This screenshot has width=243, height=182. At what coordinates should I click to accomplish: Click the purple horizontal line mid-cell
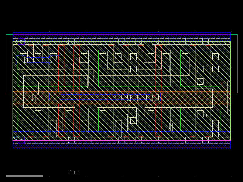click(122, 91)
